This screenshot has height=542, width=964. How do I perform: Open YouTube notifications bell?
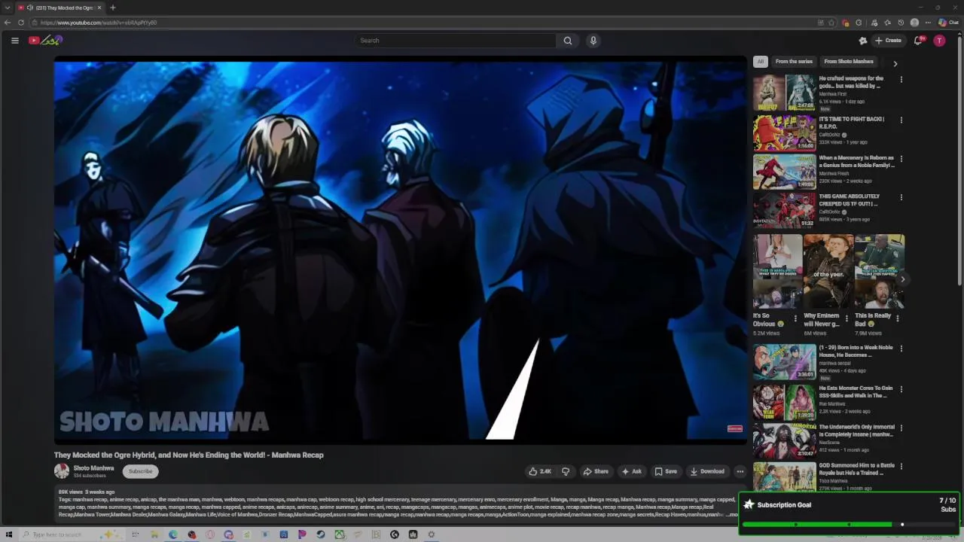[x=918, y=41]
